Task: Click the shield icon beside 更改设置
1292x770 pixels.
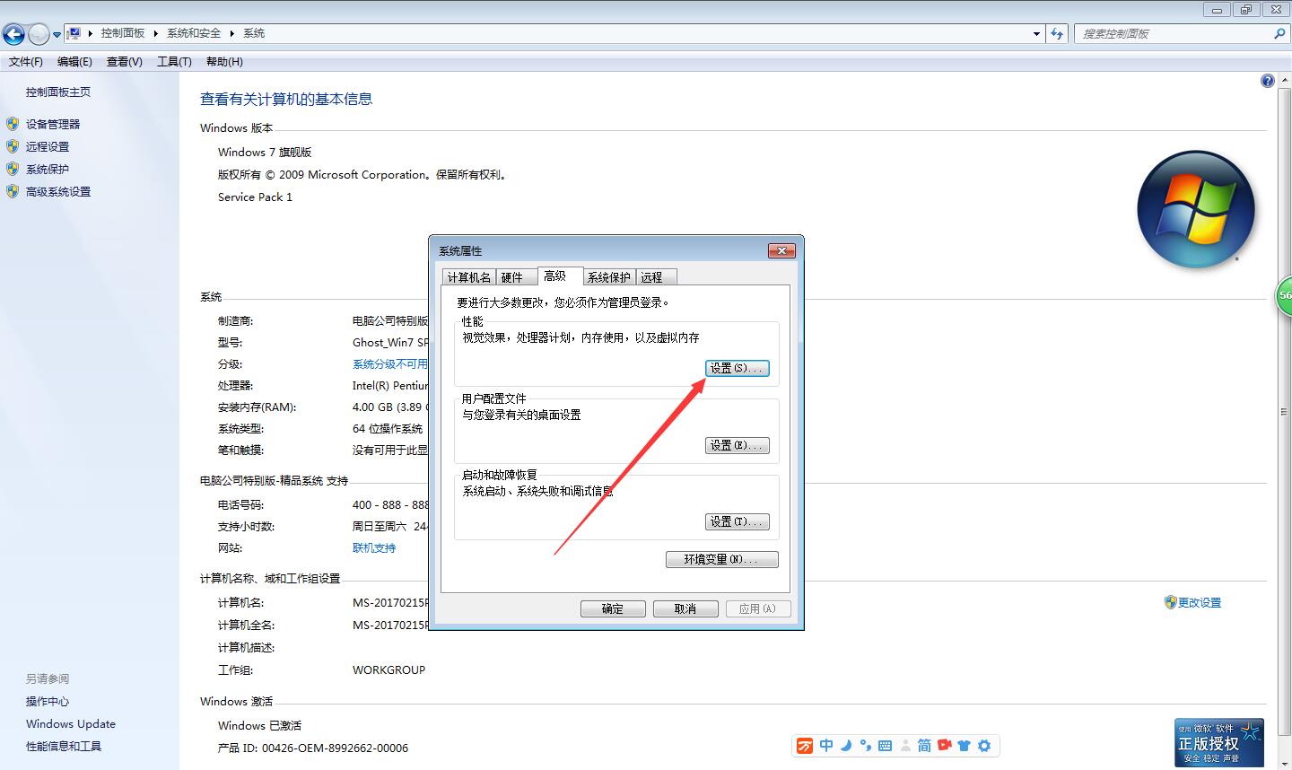Action: 1170,602
